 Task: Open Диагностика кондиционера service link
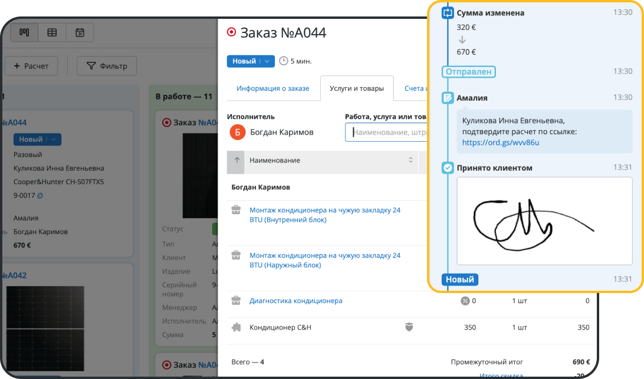(295, 301)
